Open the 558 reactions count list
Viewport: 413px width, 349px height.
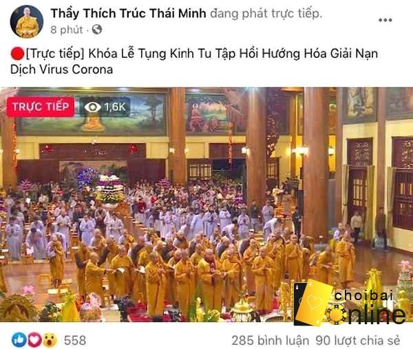point(75,340)
